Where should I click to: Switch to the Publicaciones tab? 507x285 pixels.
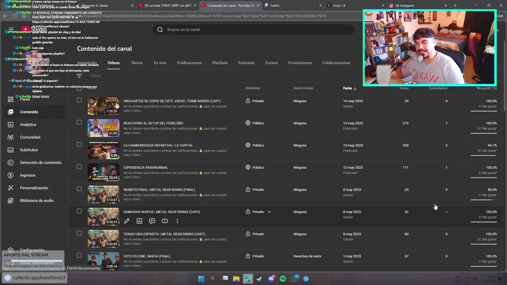189,63
